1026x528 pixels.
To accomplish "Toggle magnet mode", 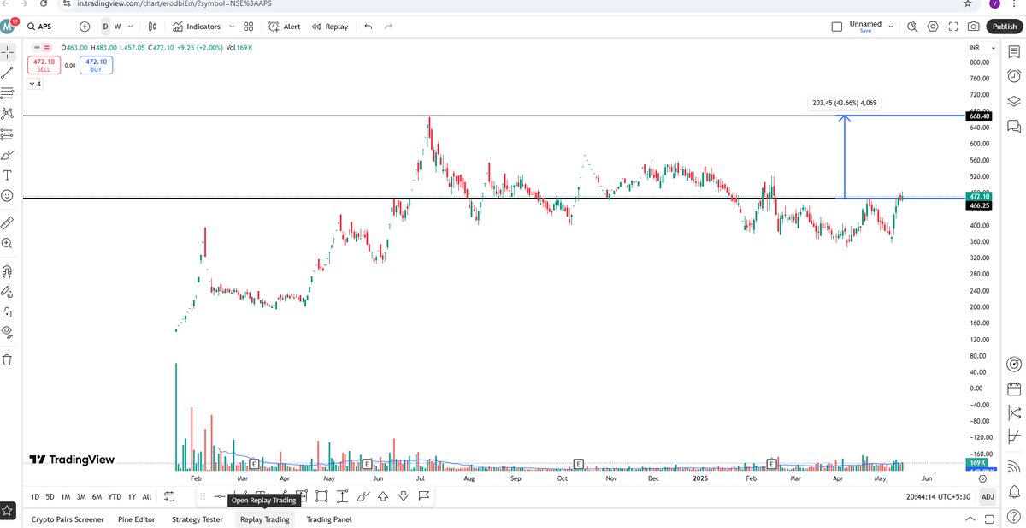I will tap(8, 271).
